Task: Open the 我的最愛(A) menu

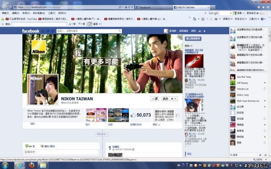Action: tap(39, 13)
